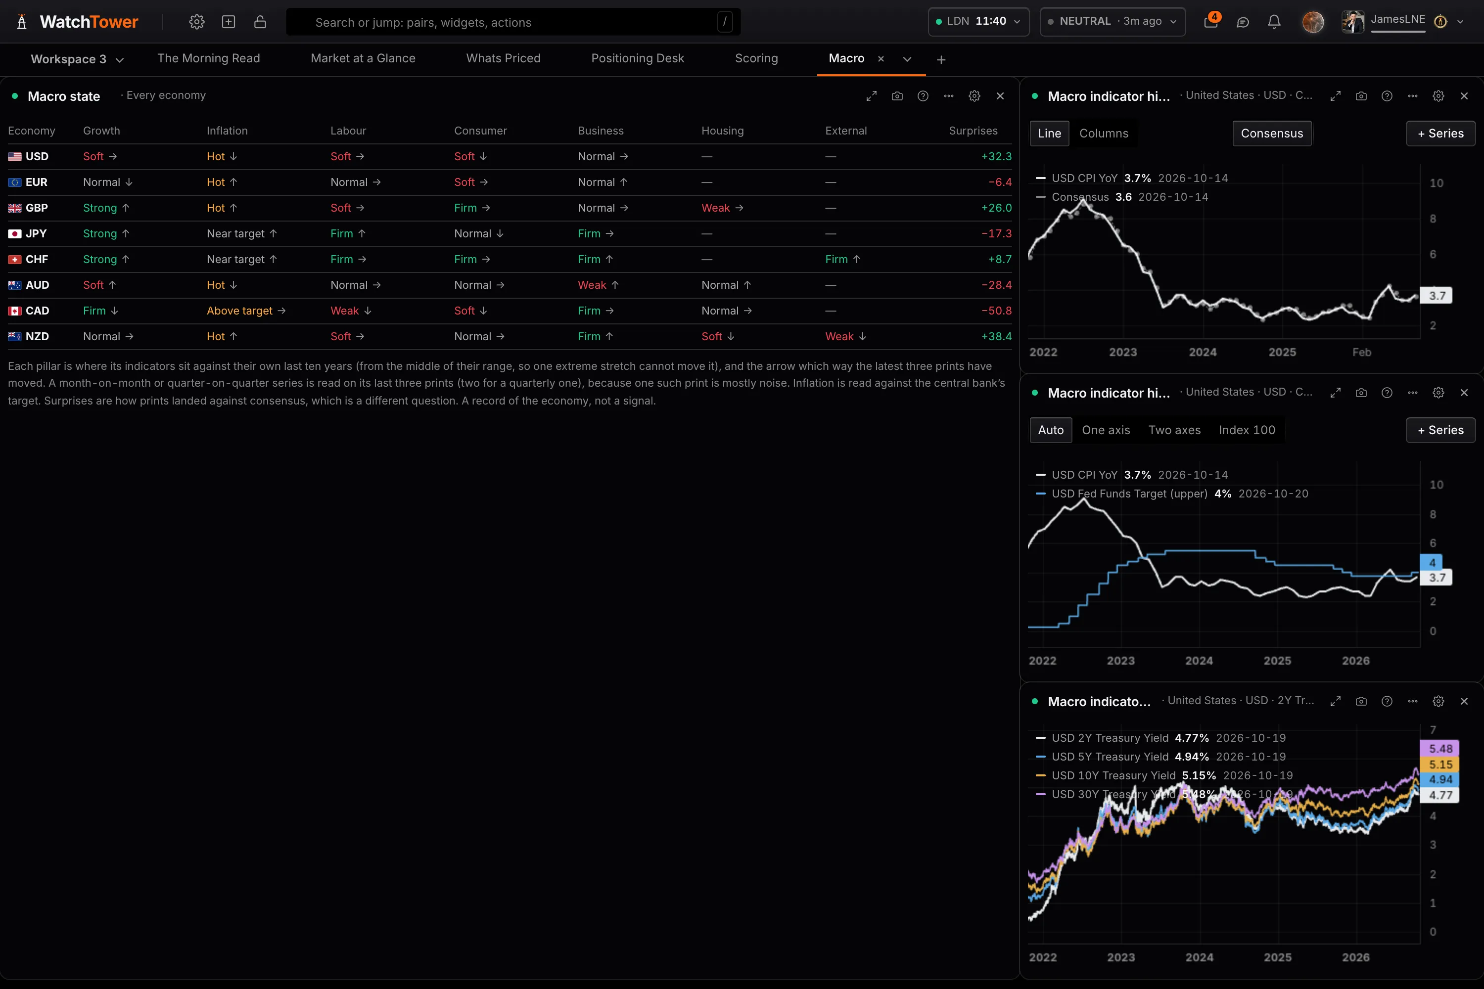The width and height of the screenshot is (1484, 989).
Task: Select One axis mode
Action: [x=1106, y=430]
